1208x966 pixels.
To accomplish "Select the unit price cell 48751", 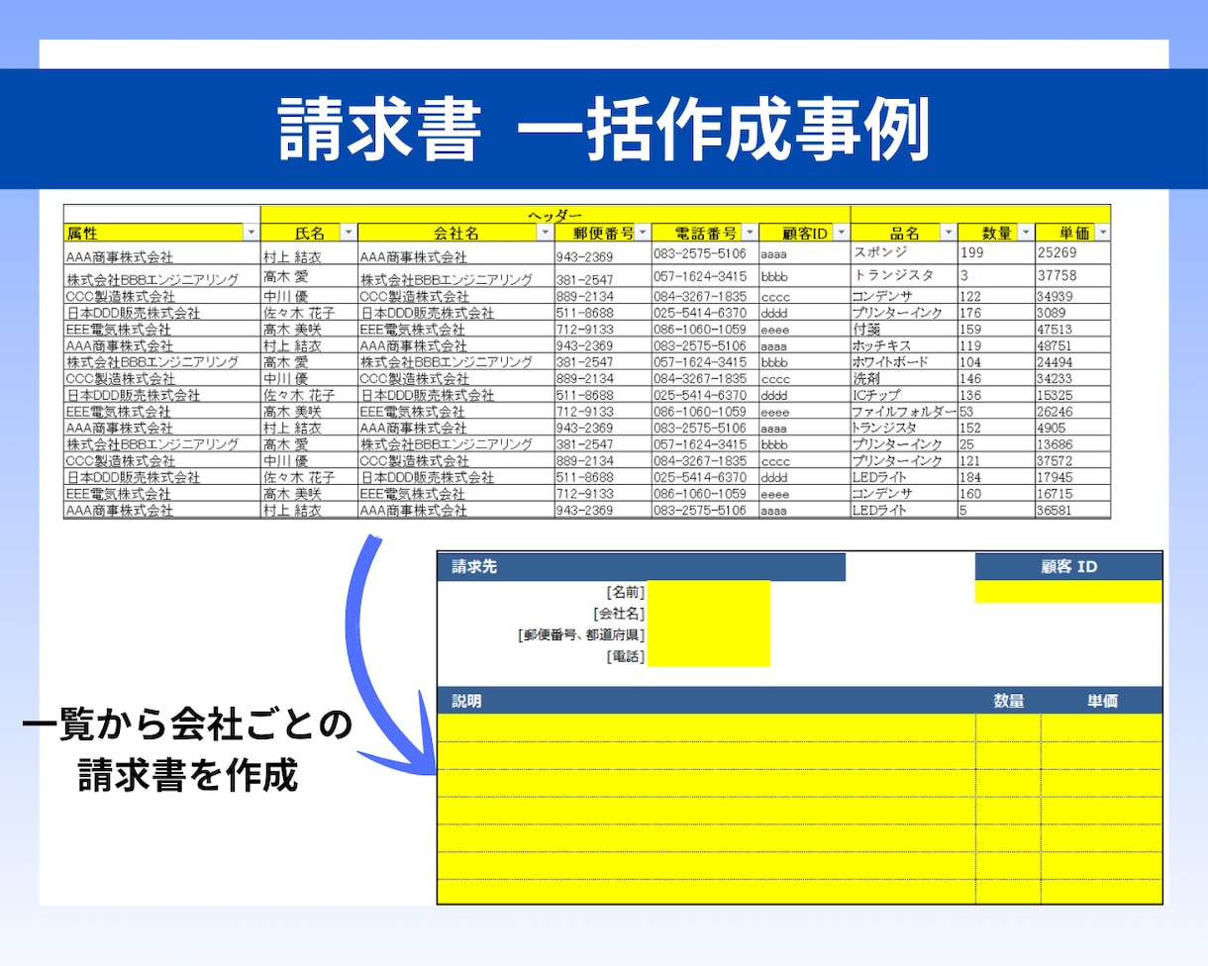I will pos(1072,345).
